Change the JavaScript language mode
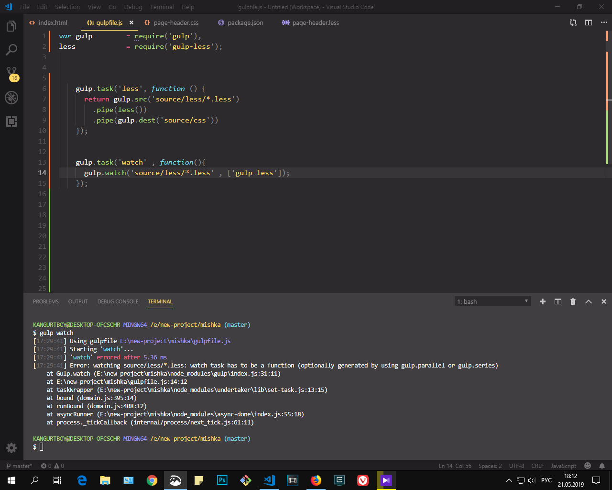The width and height of the screenshot is (612, 490). (x=563, y=466)
